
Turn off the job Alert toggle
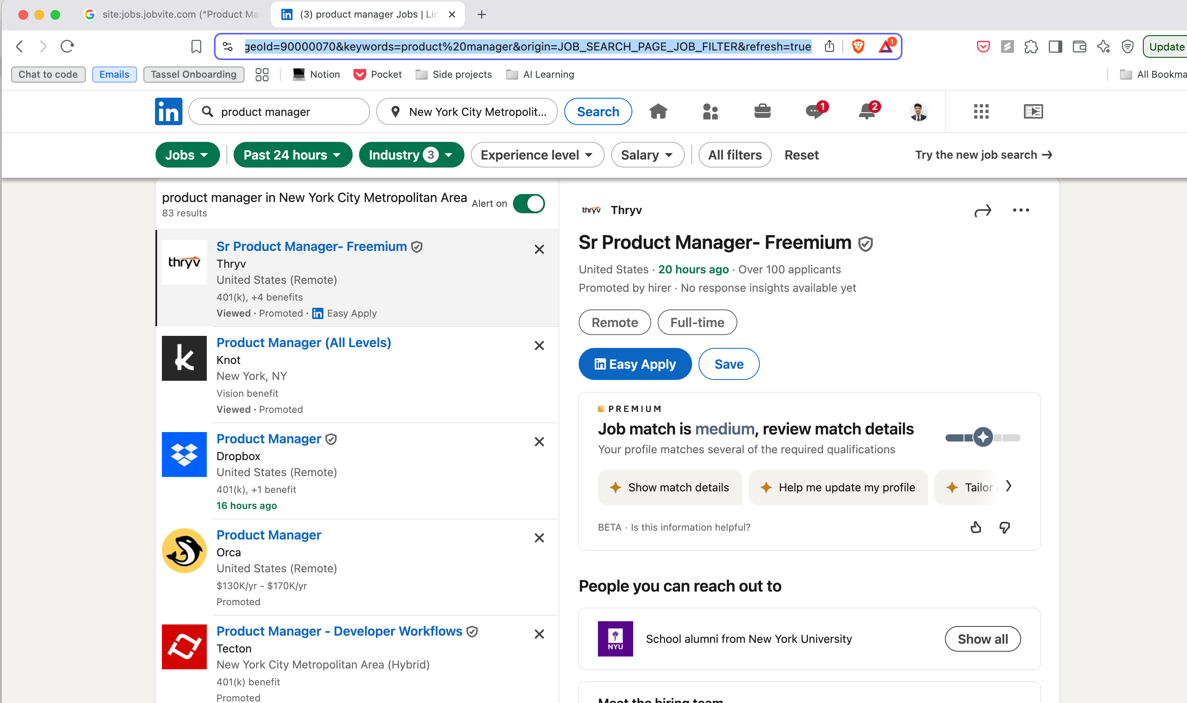pyautogui.click(x=529, y=204)
